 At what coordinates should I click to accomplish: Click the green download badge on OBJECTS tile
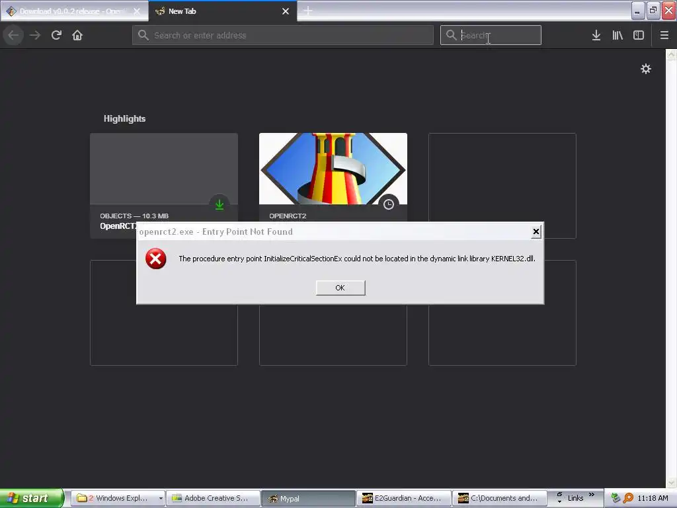(x=219, y=204)
